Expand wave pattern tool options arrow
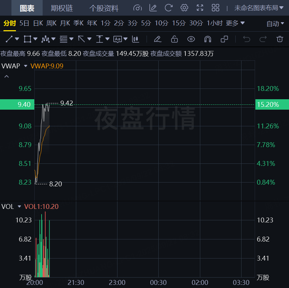This screenshot has width=289, height=288. pos(53,39)
